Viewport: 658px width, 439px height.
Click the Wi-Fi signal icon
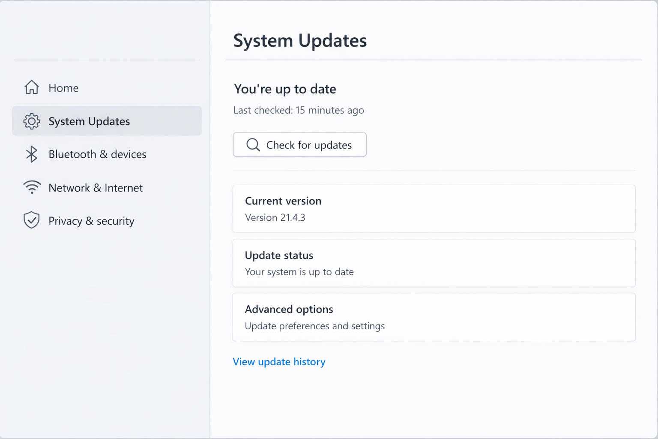(32, 187)
